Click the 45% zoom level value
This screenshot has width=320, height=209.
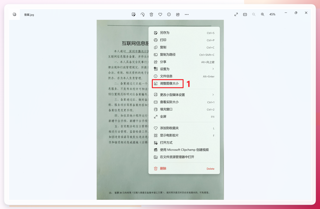pos(272,15)
